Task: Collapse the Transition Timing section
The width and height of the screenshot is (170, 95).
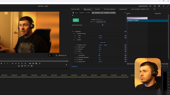Action: [x=74, y=34]
